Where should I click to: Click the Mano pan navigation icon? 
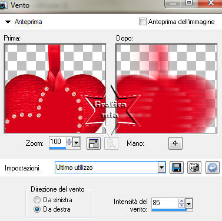coord(175,143)
